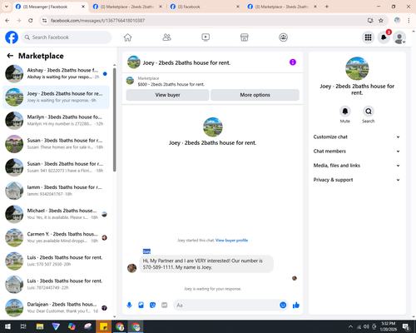The width and height of the screenshot is (416, 333).
Task: Click Search in conversation magnifier icon
Action: coord(369,112)
